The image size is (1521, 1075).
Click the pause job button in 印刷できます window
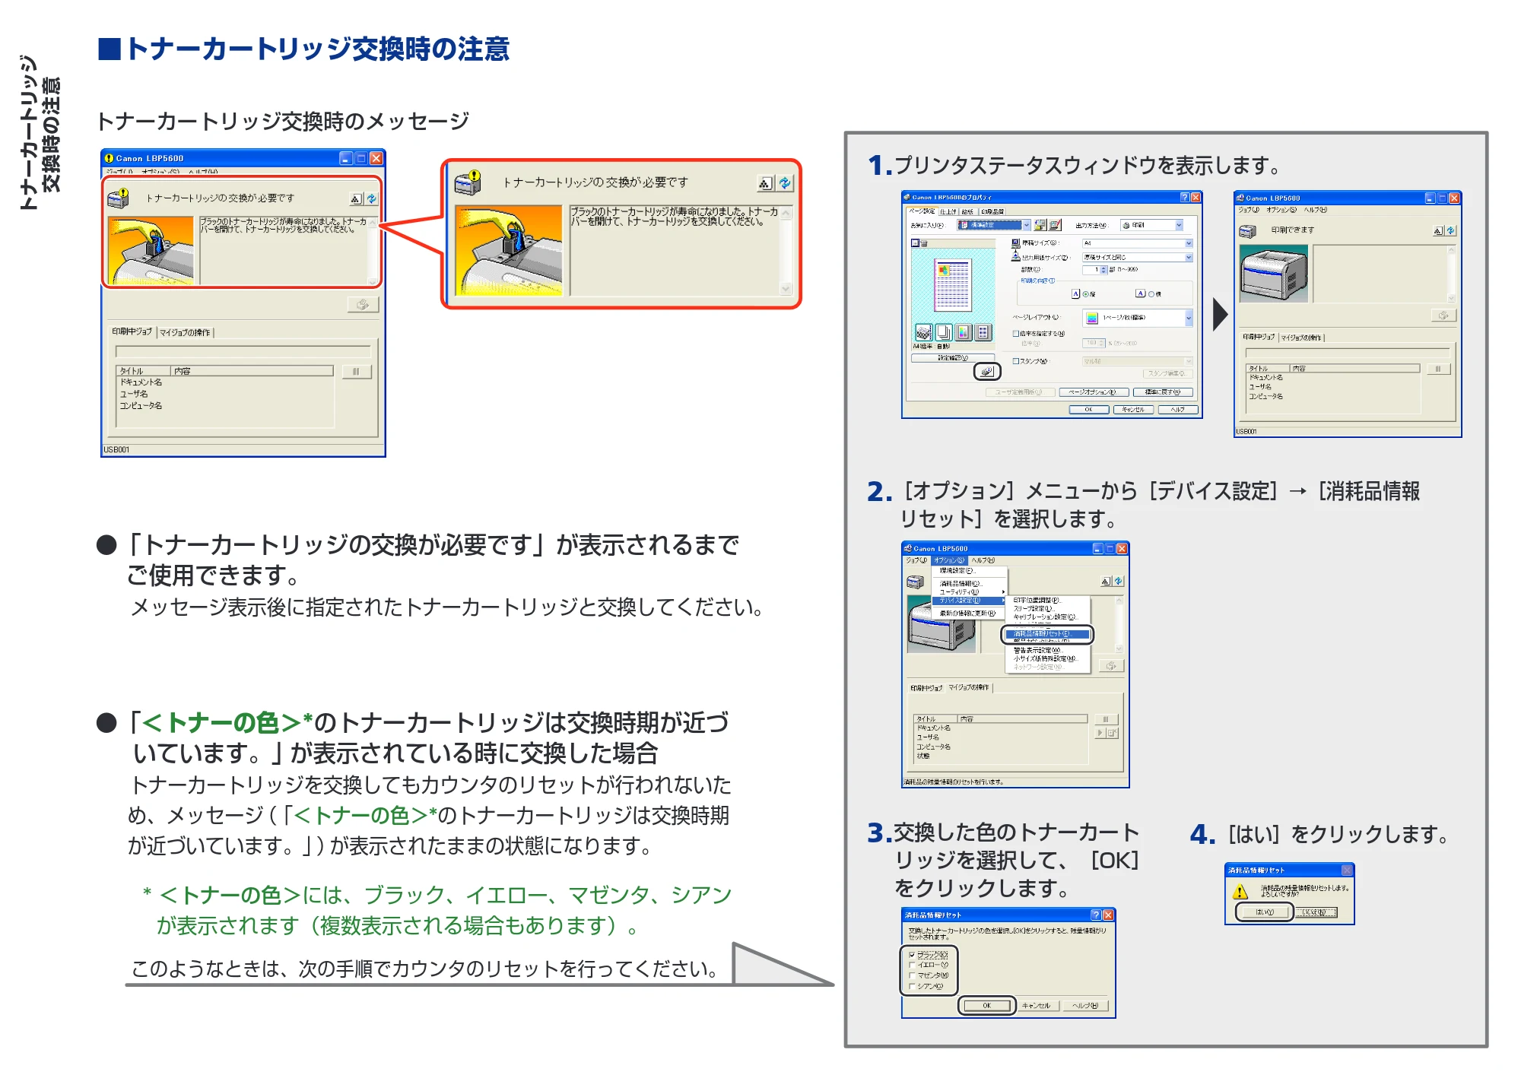point(1438,369)
